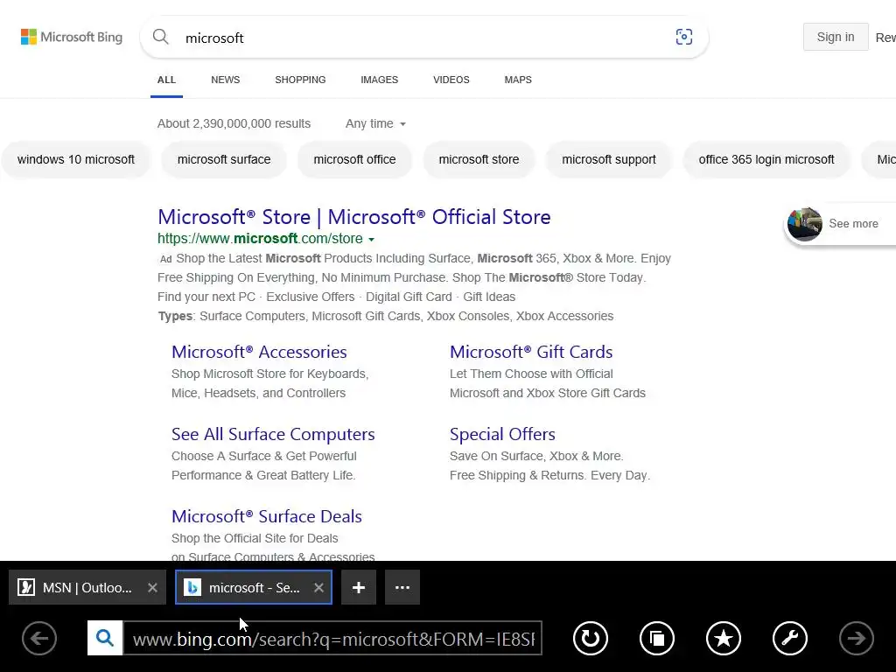The width and height of the screenshot is (896, 672).
Task: Switch to the NEWS search tab
Action: click(x=225, y=80)
